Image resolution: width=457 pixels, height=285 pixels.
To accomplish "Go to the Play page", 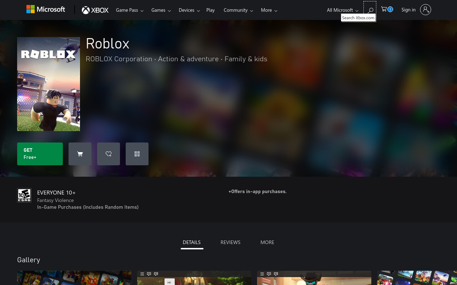I will (x=211, y=10).
